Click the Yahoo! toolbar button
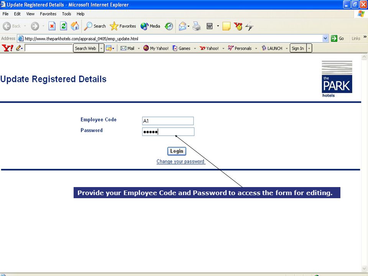 [209, 48]
